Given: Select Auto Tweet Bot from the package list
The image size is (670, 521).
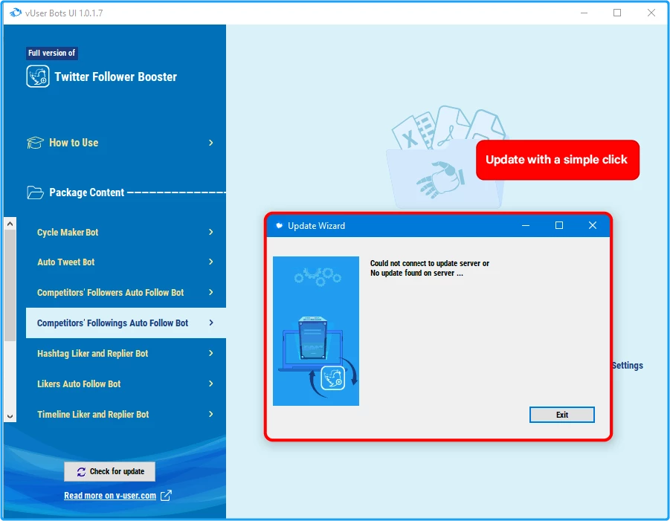Looking at the screenshot, I should 126,262.
